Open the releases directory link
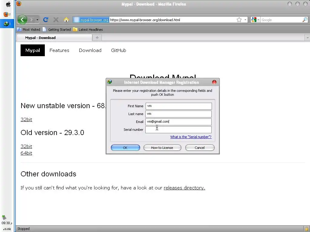 click(184, 188)
